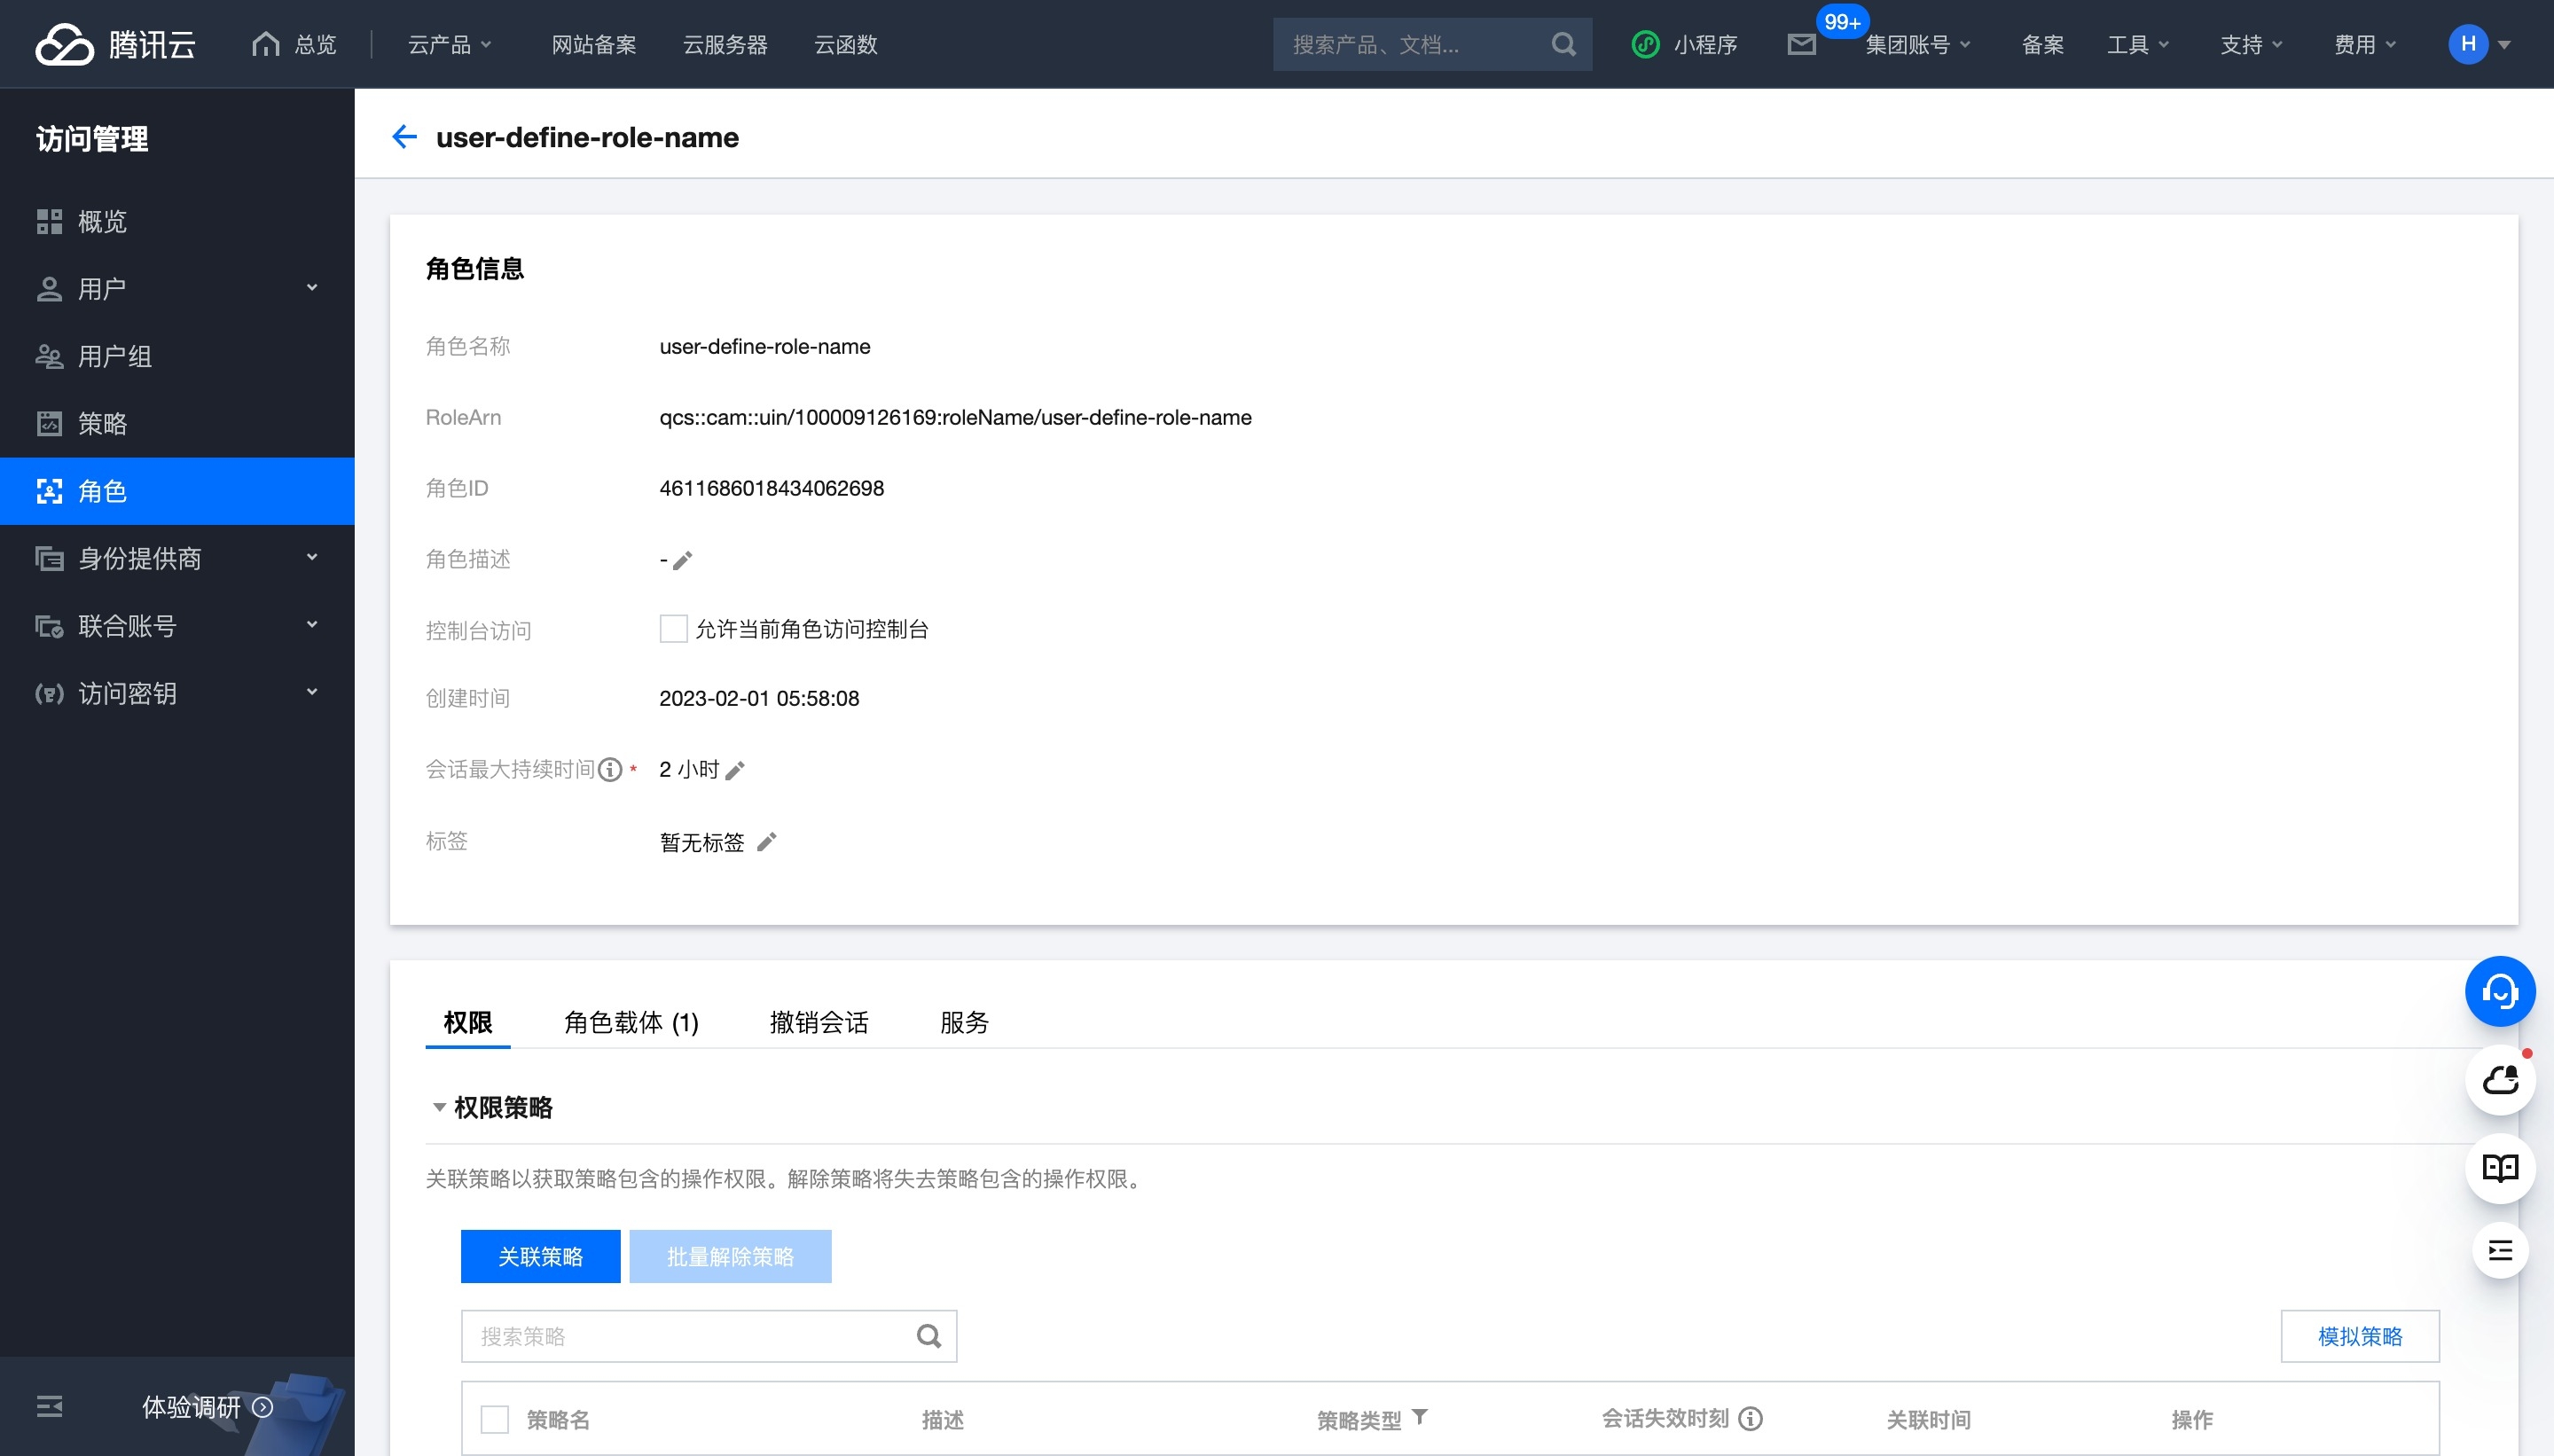Open the 云产品 dropdown
Viewport: 2554px width, 1456px height.
click(449, 44)
